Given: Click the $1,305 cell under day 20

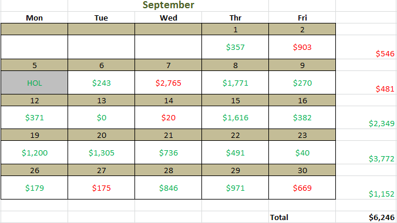Looking at the screenshot, I should (x=101, y=153).
